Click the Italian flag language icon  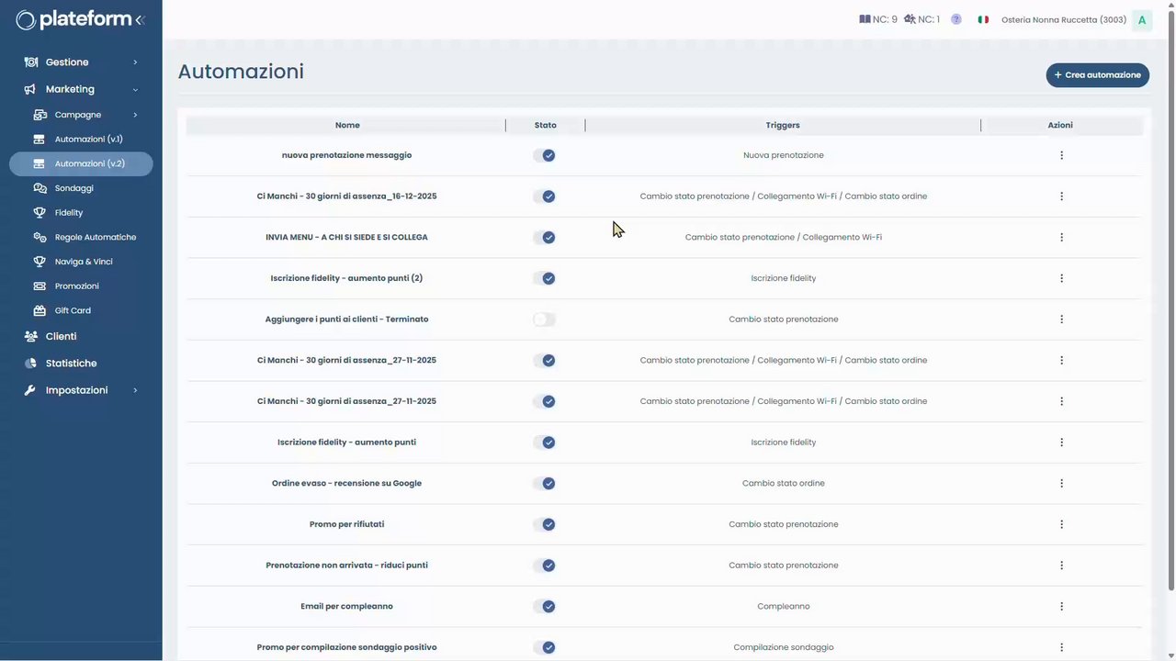[983, 19]
